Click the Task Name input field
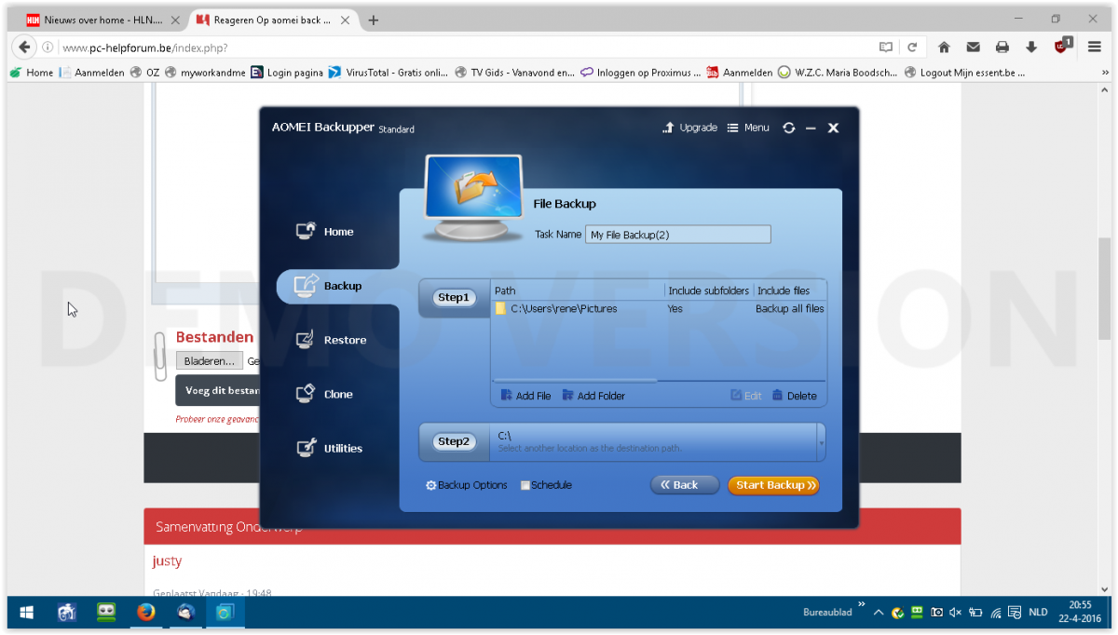This screenshot has width=1118, height=635. pyautogui.click(x=678, y=235)
